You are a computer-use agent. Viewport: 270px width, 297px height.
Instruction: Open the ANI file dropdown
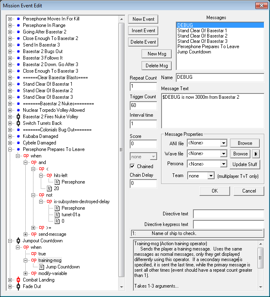pyautogui.click(x=224, y=143)
